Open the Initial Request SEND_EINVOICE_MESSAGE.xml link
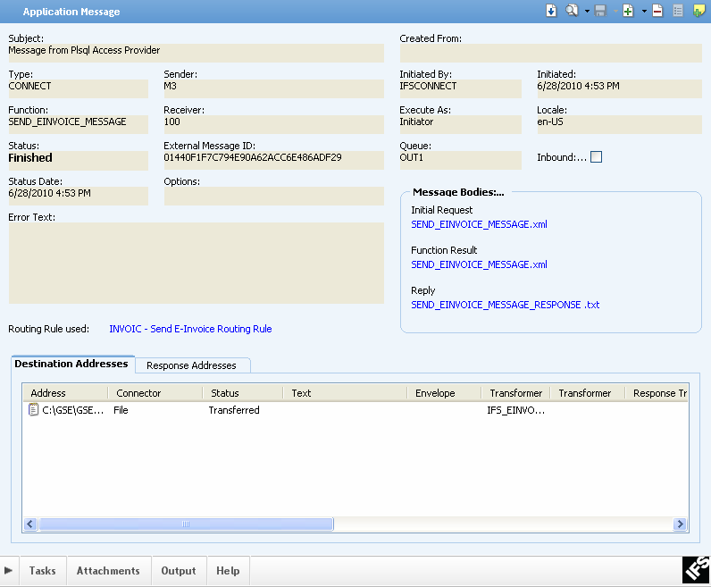711x587 pixels. click(479, 224)
